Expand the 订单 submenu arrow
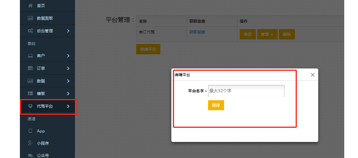 coord(68,68)
